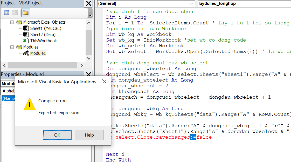Image resolution: width=291 pixels, height=162 pixels.
Task: Select the ThisWorkbook icon
Action: [x=26, y=41]
